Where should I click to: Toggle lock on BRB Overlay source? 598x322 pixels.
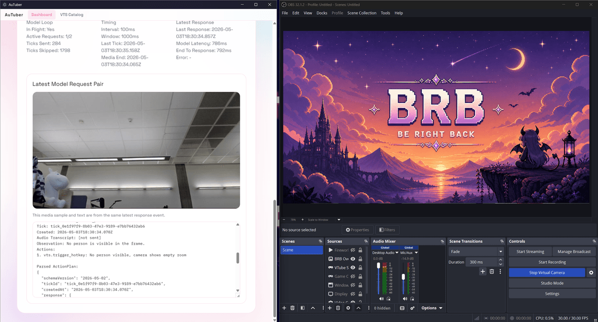360,259
